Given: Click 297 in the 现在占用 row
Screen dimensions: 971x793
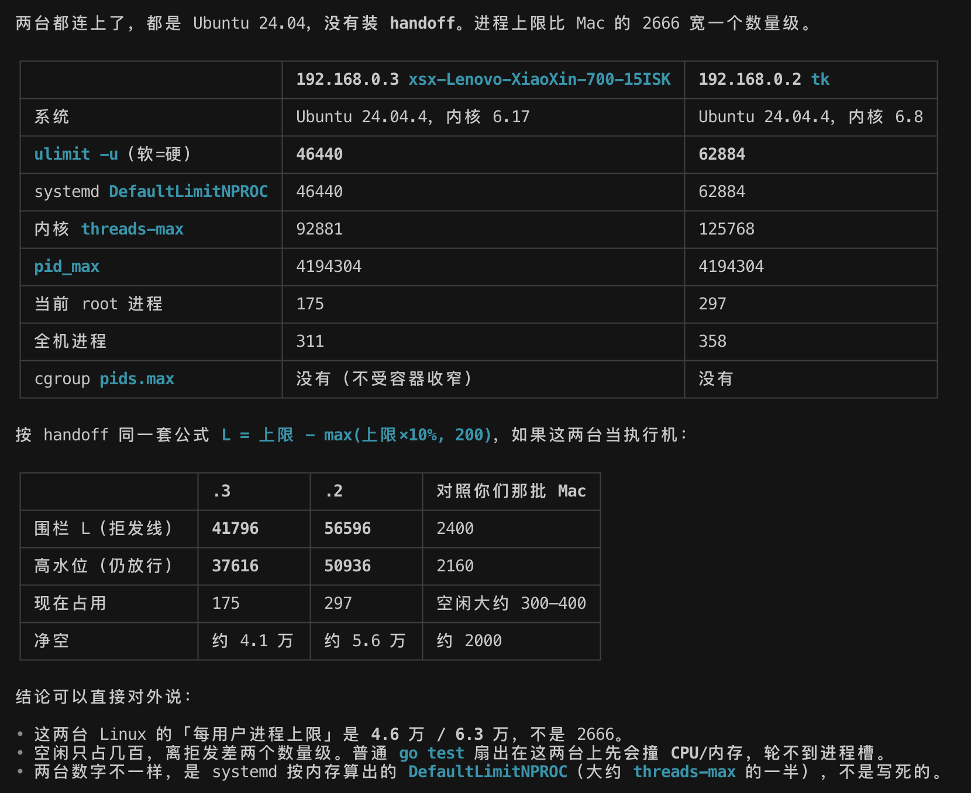Looking at the screenshot, I should point(338,604).
